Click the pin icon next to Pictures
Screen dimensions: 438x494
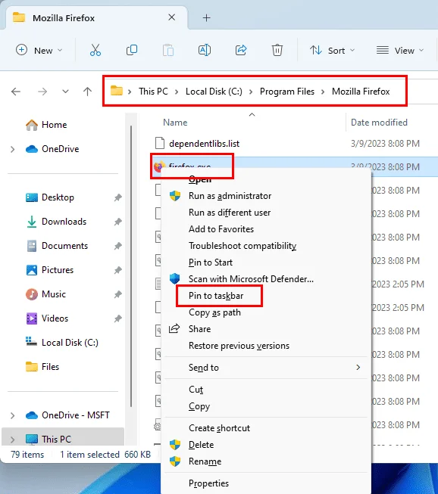click(x=117, y=270)
